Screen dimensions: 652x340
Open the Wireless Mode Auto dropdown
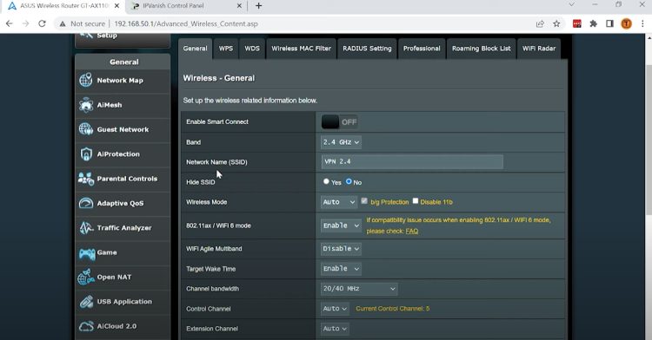click(338, 202)
